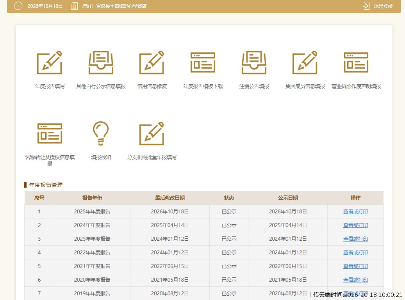The height and width of the screenshot is (300, 405).
Task: Click the 年度报告管理 section title
Action: coord(46,185)
